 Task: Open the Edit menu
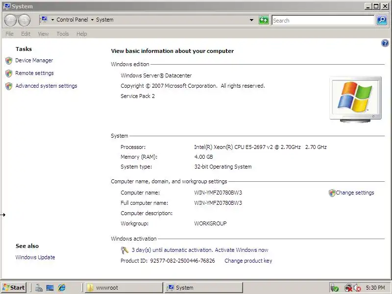pyautogui.click(x=25, y=34)
